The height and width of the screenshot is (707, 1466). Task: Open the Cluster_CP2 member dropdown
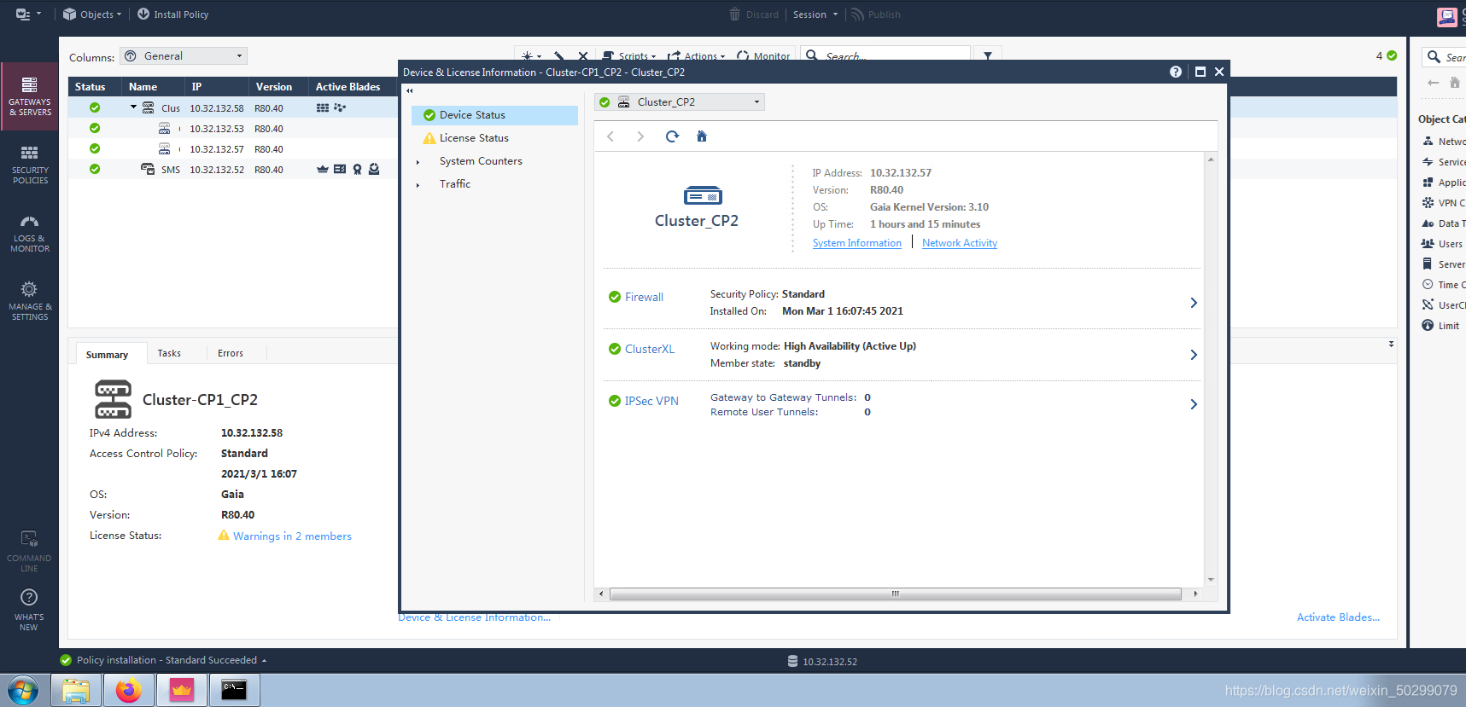tap(680, 102)
